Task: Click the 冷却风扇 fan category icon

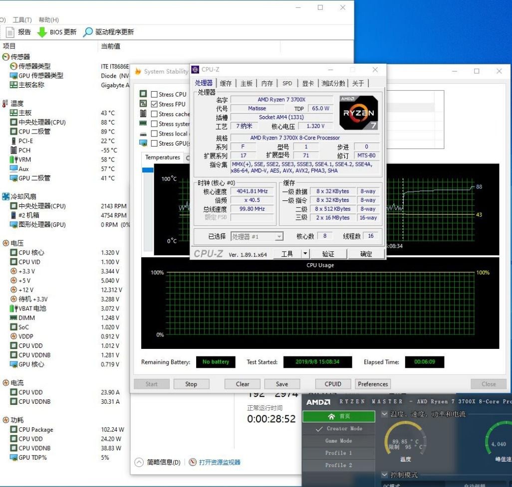Action: [x=5, y=196]
